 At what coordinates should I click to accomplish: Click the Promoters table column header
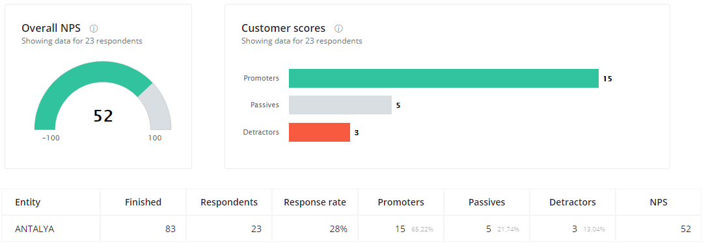point(401,202)
